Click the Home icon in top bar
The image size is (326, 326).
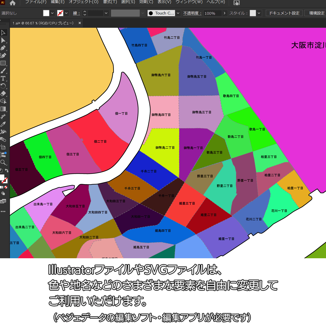pos(12,3)
